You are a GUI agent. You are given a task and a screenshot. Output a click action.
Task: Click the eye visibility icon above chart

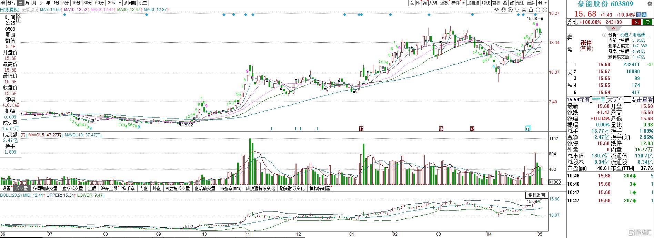[x=496, y=10]
